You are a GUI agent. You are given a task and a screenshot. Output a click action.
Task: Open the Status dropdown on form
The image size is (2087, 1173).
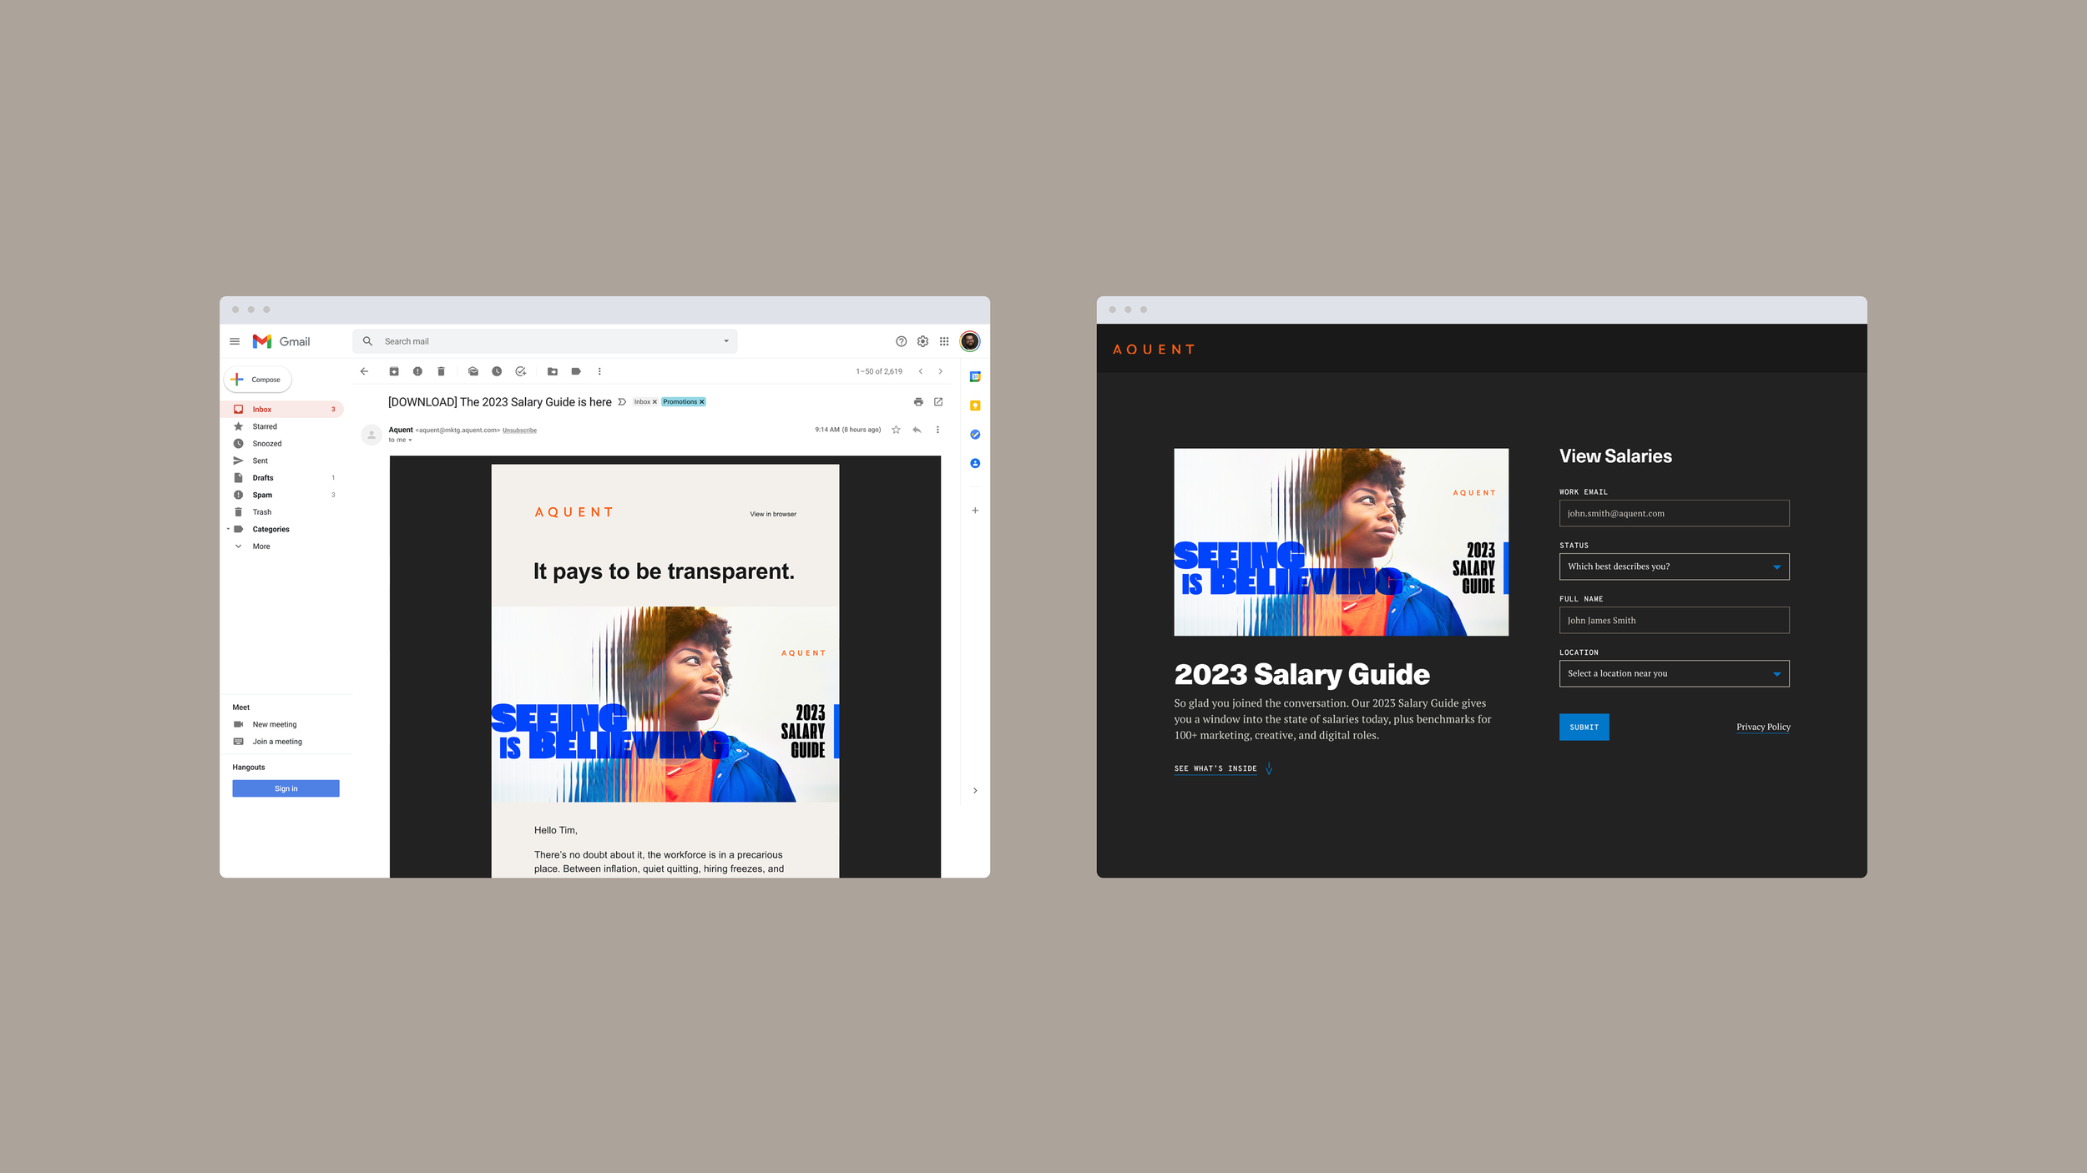point(1674,566)
